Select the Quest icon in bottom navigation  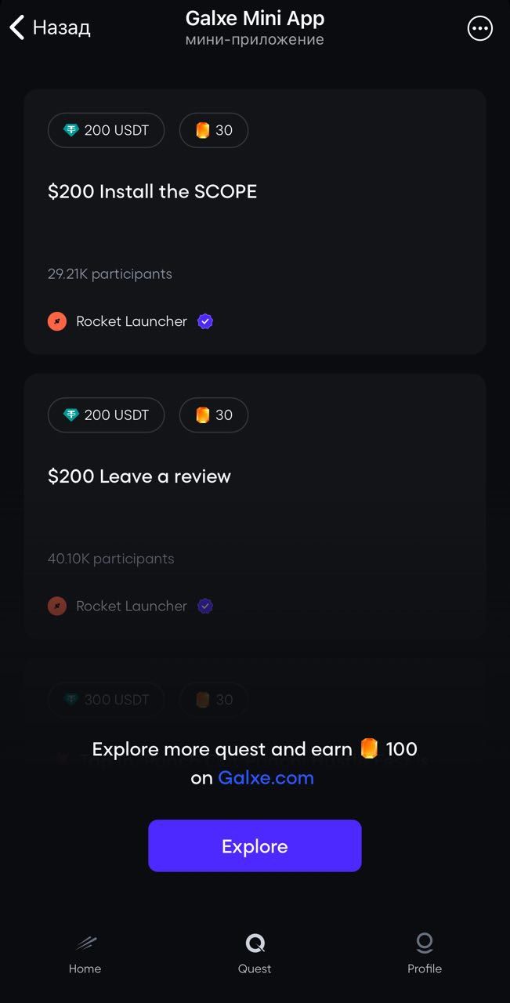(254, 943)
